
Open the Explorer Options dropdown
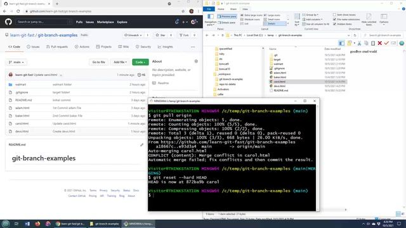pos(384,20)
